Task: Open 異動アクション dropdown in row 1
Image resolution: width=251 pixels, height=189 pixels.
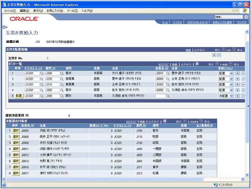Action: pos(226,74)
